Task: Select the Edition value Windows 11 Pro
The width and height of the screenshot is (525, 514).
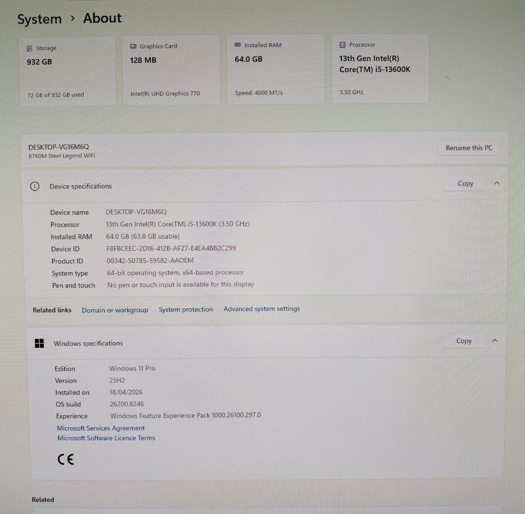Action: coord(132,368)
